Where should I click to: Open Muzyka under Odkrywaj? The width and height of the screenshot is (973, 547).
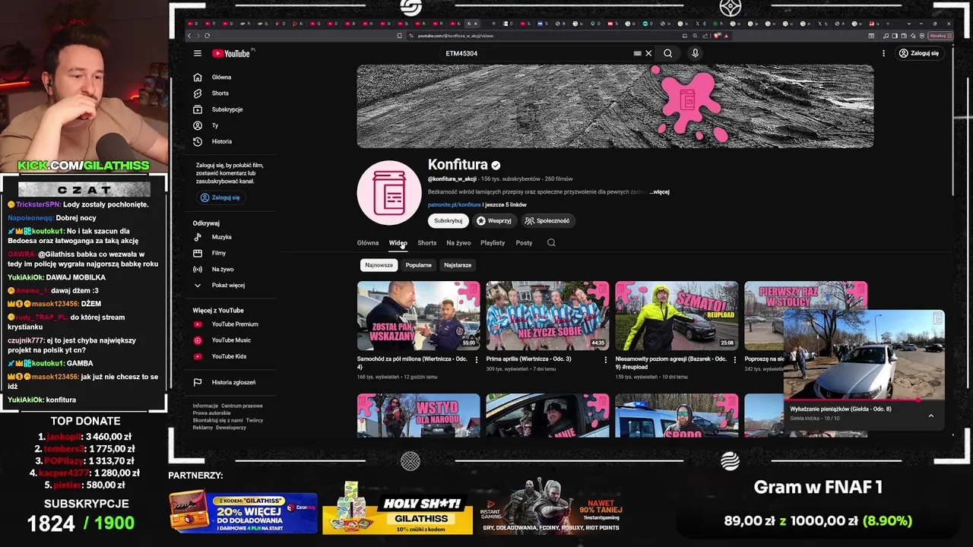coord(221,237)
